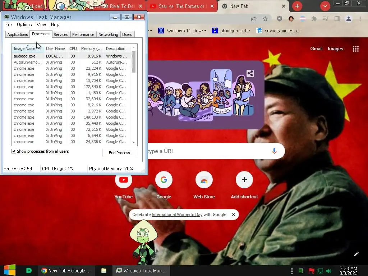Open the Google apps grid icon
Image resolution: width=368 pixels, height=276 pixels.
click(355, 49)
